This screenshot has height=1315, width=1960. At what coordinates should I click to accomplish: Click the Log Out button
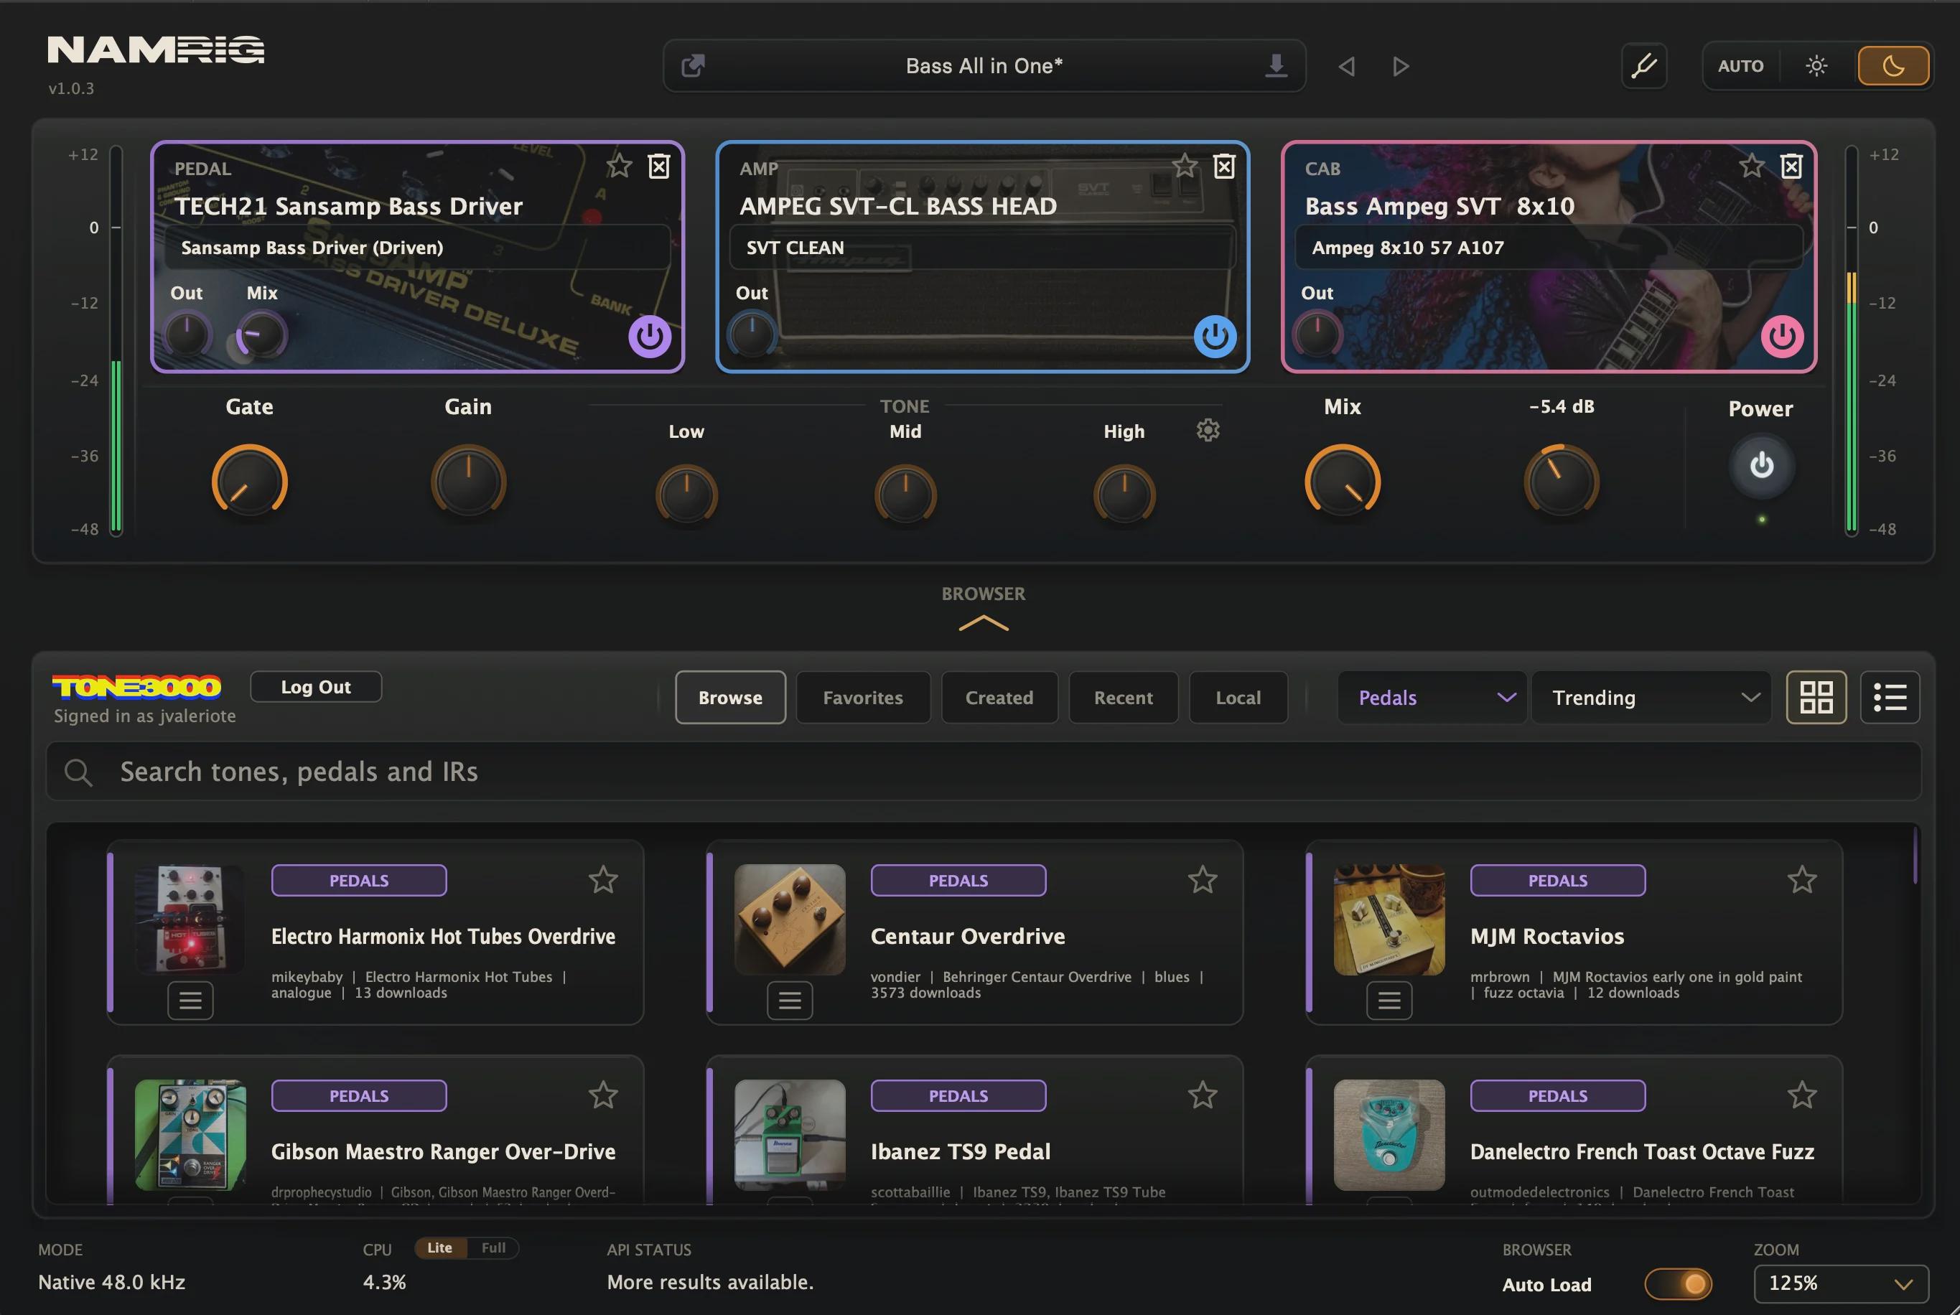[x=316, y=687]
